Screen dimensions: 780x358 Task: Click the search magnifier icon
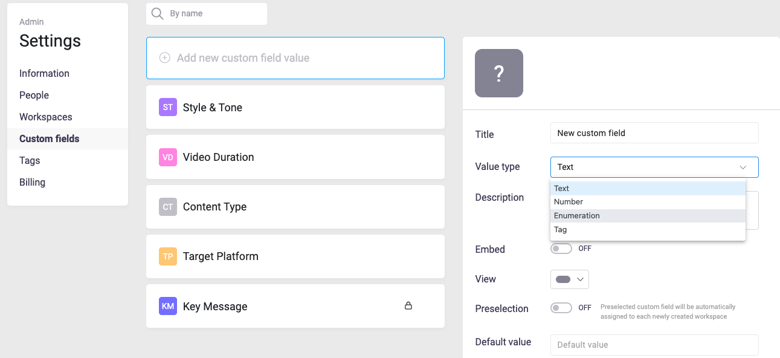[158, 14]
